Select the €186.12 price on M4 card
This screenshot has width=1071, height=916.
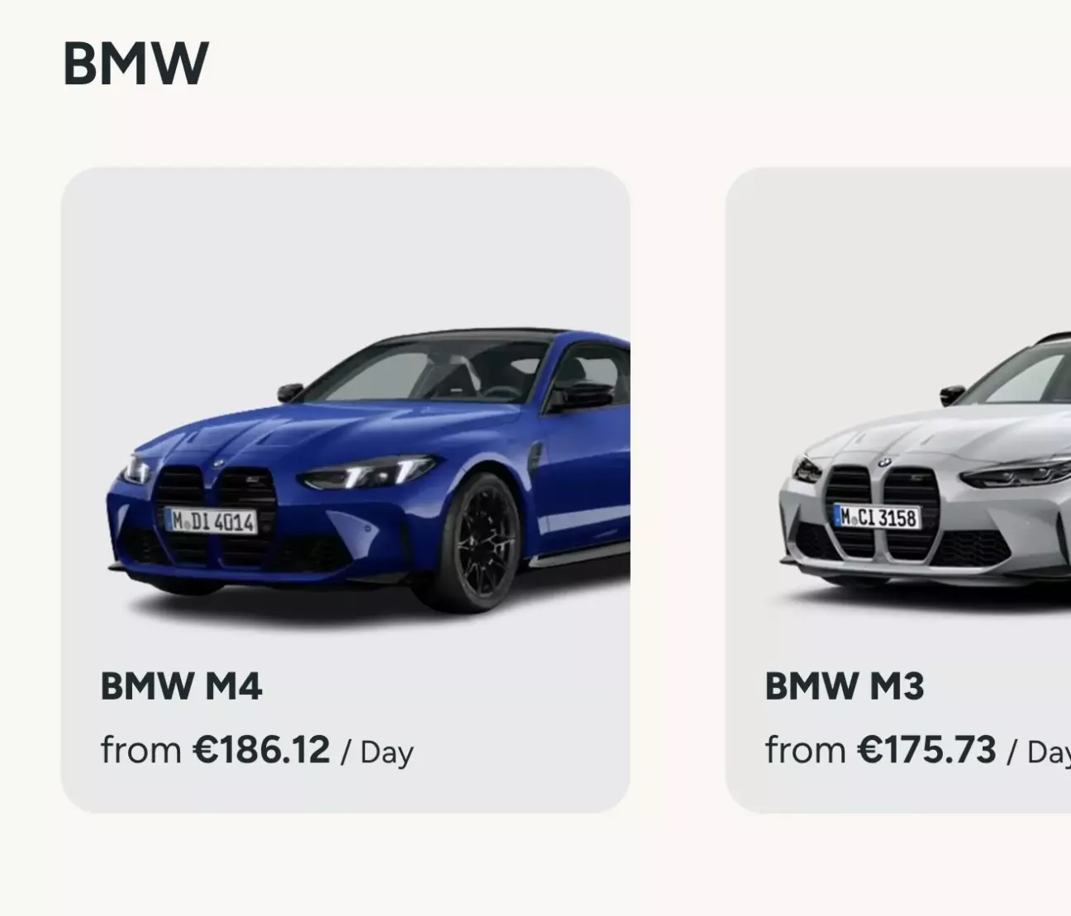[x=261, y=750]
